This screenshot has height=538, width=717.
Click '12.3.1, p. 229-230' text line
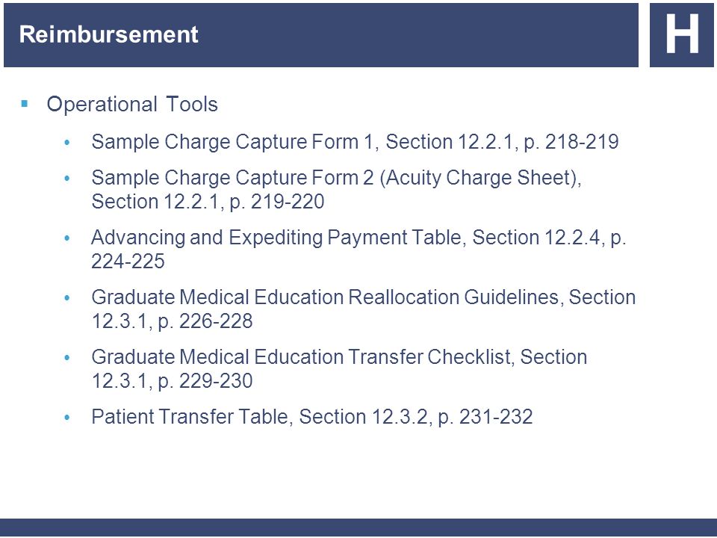pos(172,380)
